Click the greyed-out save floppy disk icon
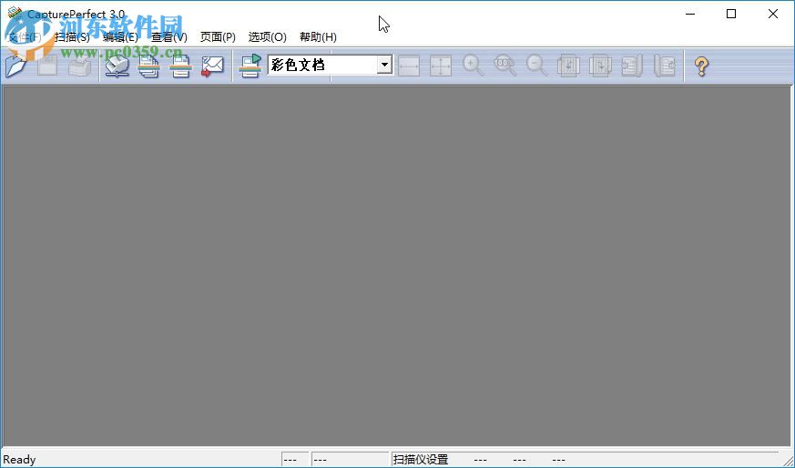795x468 pixels. click(x=47, y=66)
